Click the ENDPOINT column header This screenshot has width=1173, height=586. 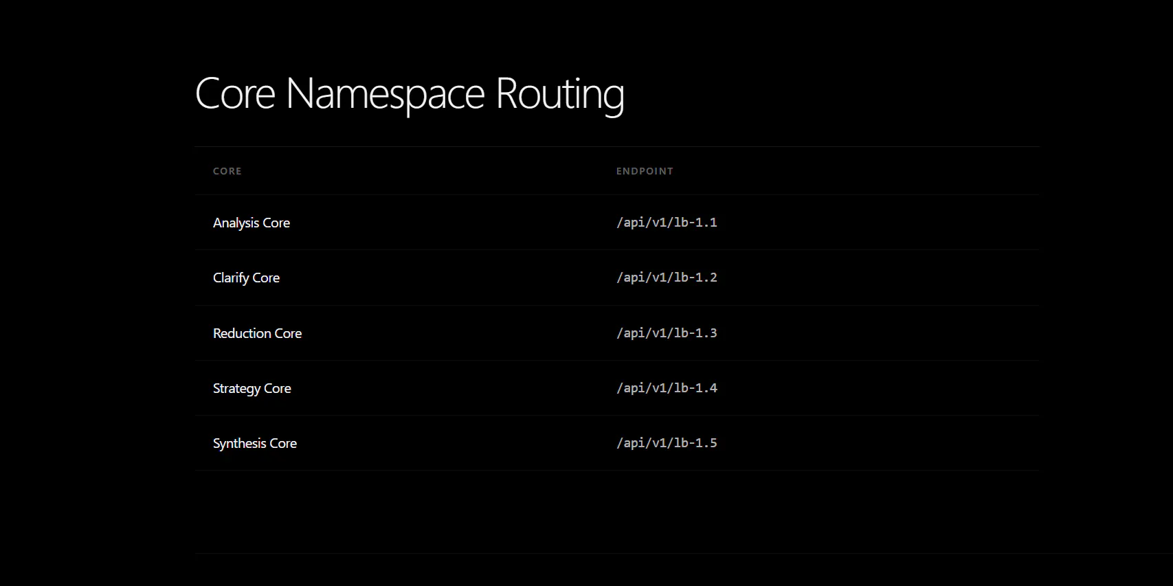pos(645,171)
